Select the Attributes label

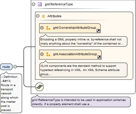(x=54, y=16)
